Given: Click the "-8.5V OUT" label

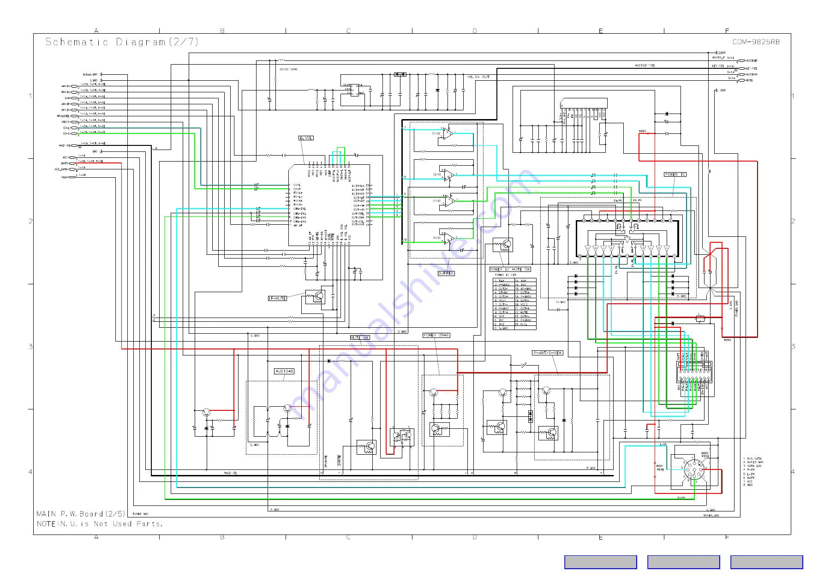Looking at the screenshot, I should pos(478,77).
